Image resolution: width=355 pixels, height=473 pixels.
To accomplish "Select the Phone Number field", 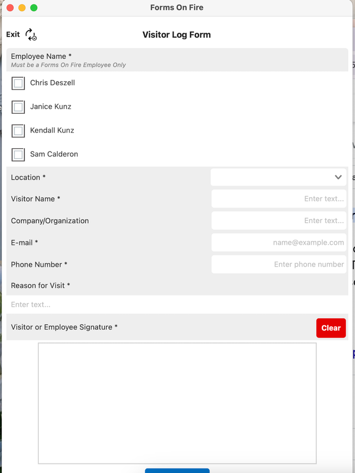I will click(278, 264).
